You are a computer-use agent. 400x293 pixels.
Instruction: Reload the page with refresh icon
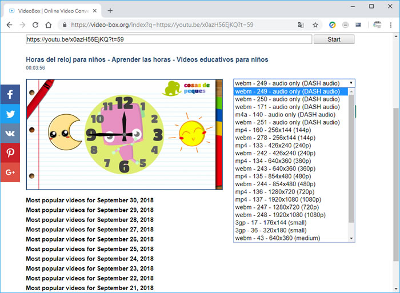pyautogui.click(x=35, y=25)
